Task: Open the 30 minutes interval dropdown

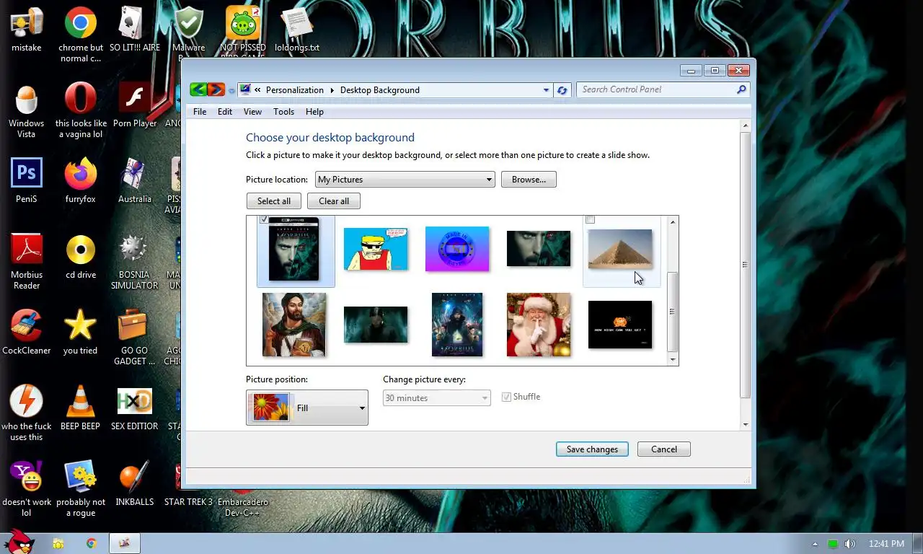Action: [437, 398]
